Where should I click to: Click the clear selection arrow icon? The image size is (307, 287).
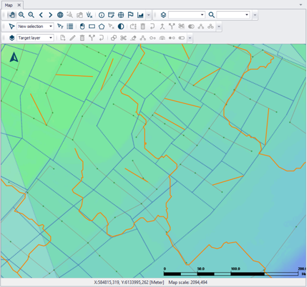[111, 26]
